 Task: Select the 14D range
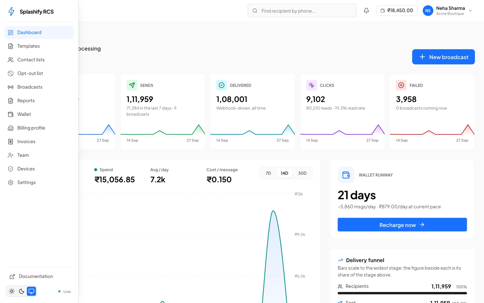284,173
